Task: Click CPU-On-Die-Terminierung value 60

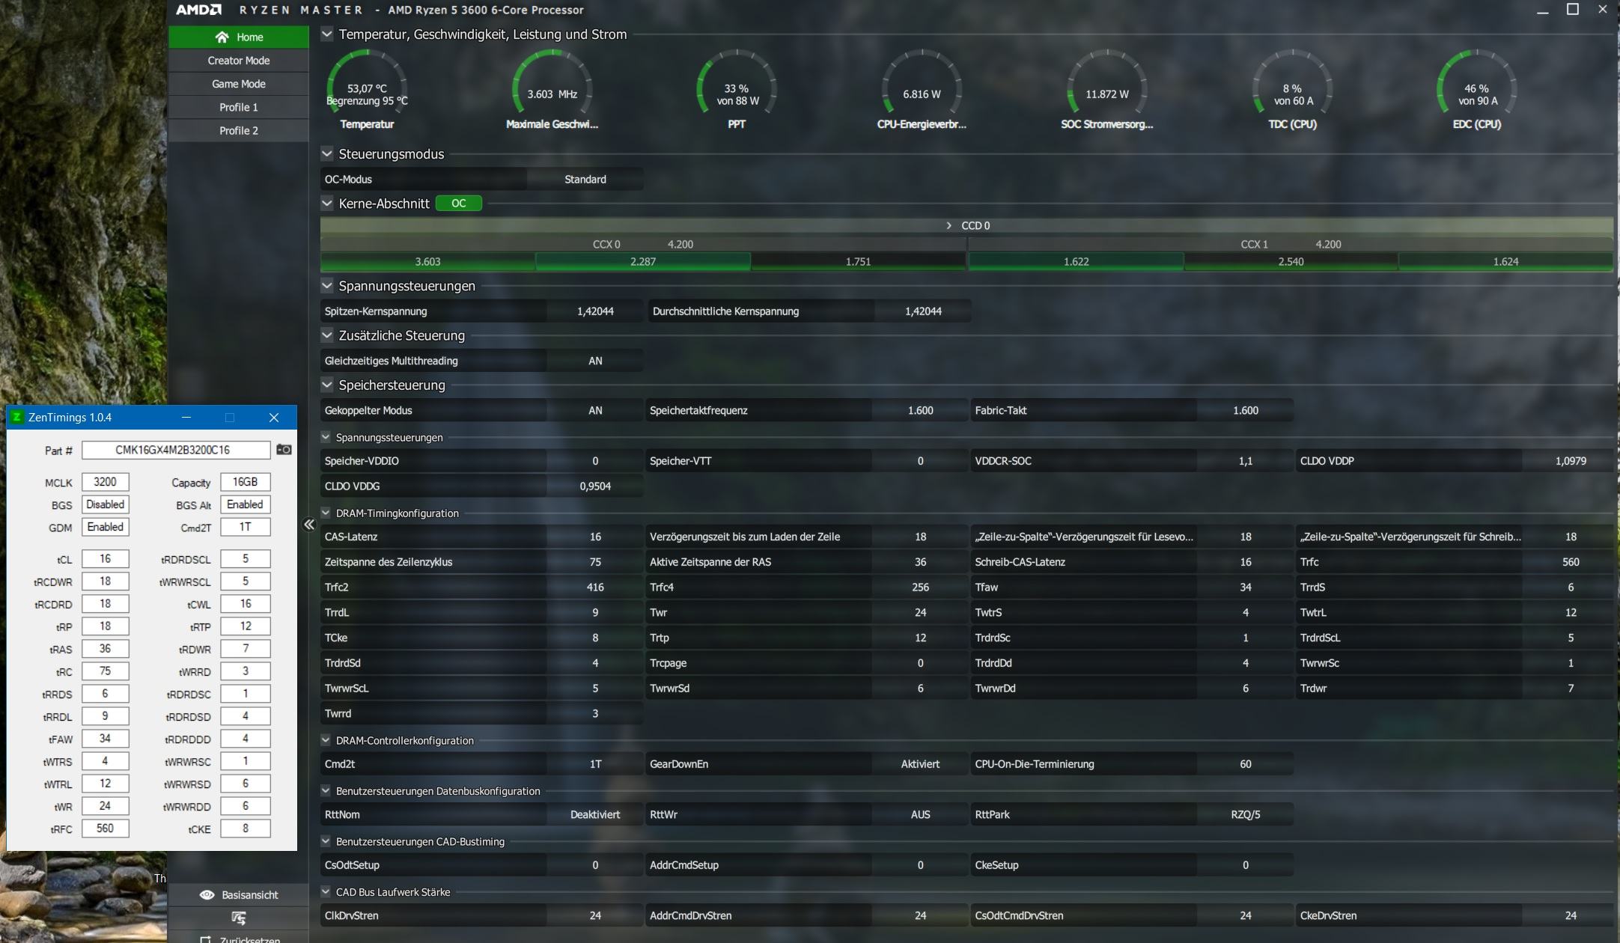Action: coord(1246,764)
